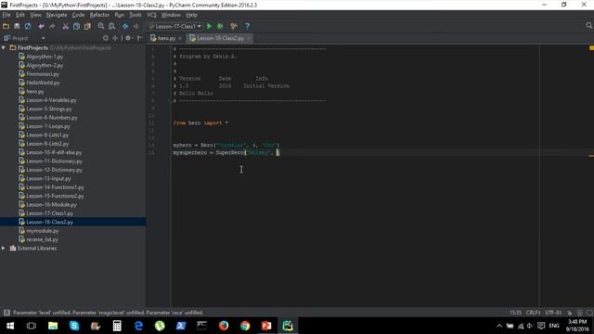594x334 pixels.
Task: Open the File menu
Action: pyautogui.click(x=6, y=15)
